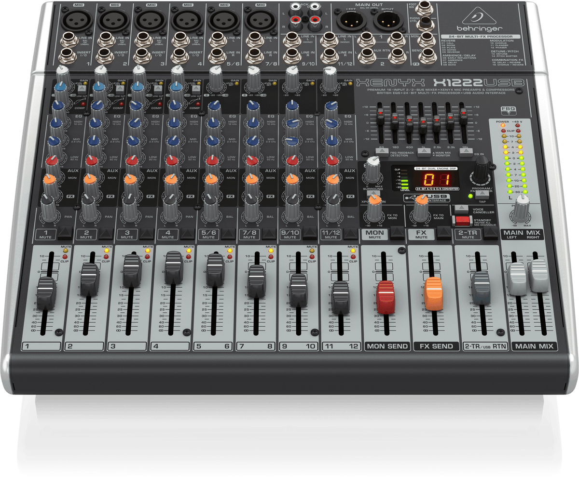Select the Main Mix LEFT fader
This screenshot has height=478, width=579.
(517, 279)
